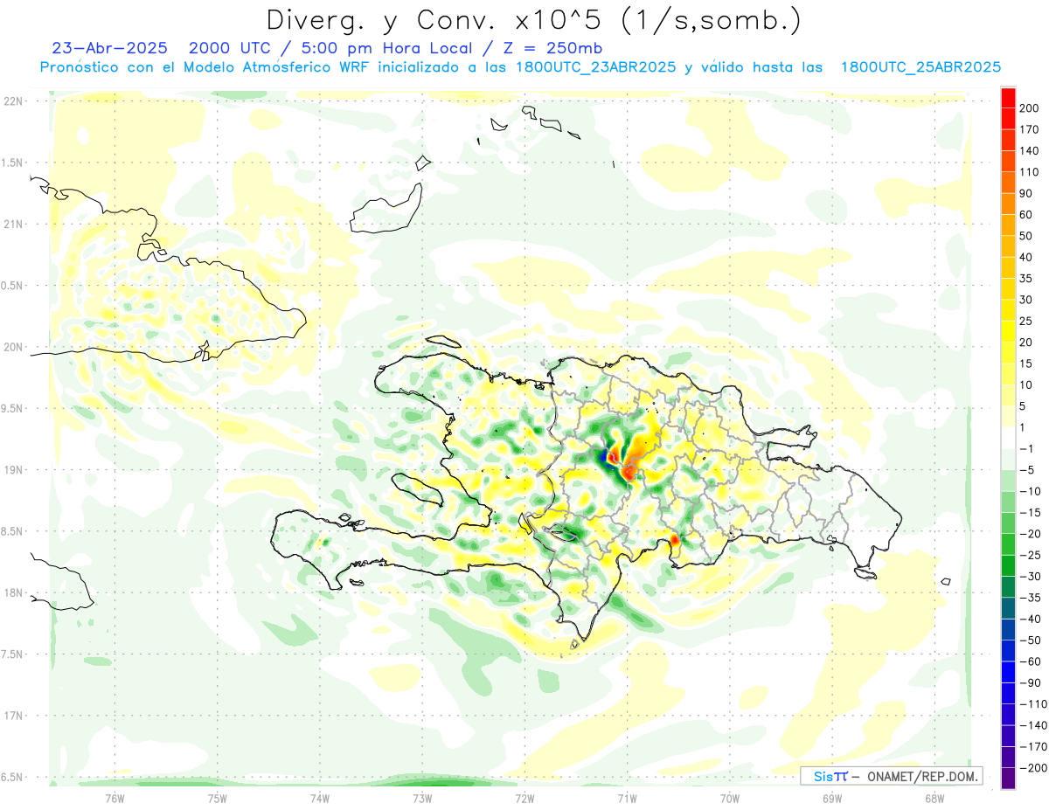
Task: Click the longitude label "75W"
Action: [218, 798]
